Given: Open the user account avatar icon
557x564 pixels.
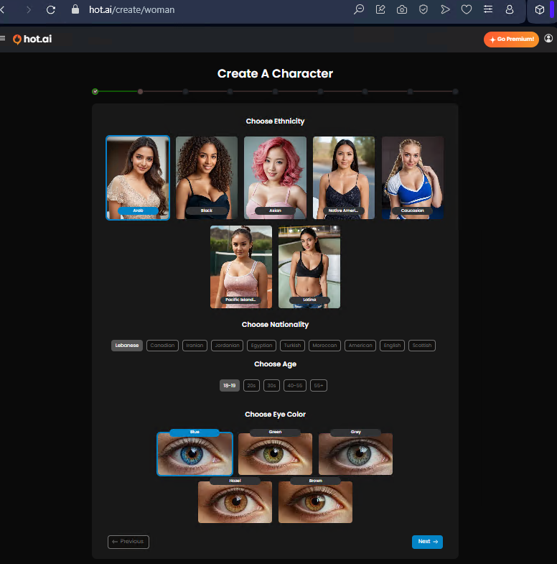Looking at the screenshot, I should pyautogui.click(x=548, y=39).
